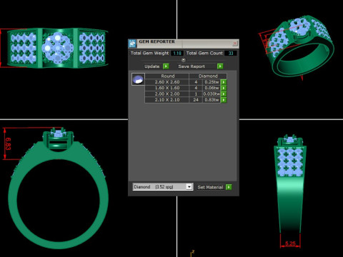Click the Total Gem Count label

(x=204, y=53)
